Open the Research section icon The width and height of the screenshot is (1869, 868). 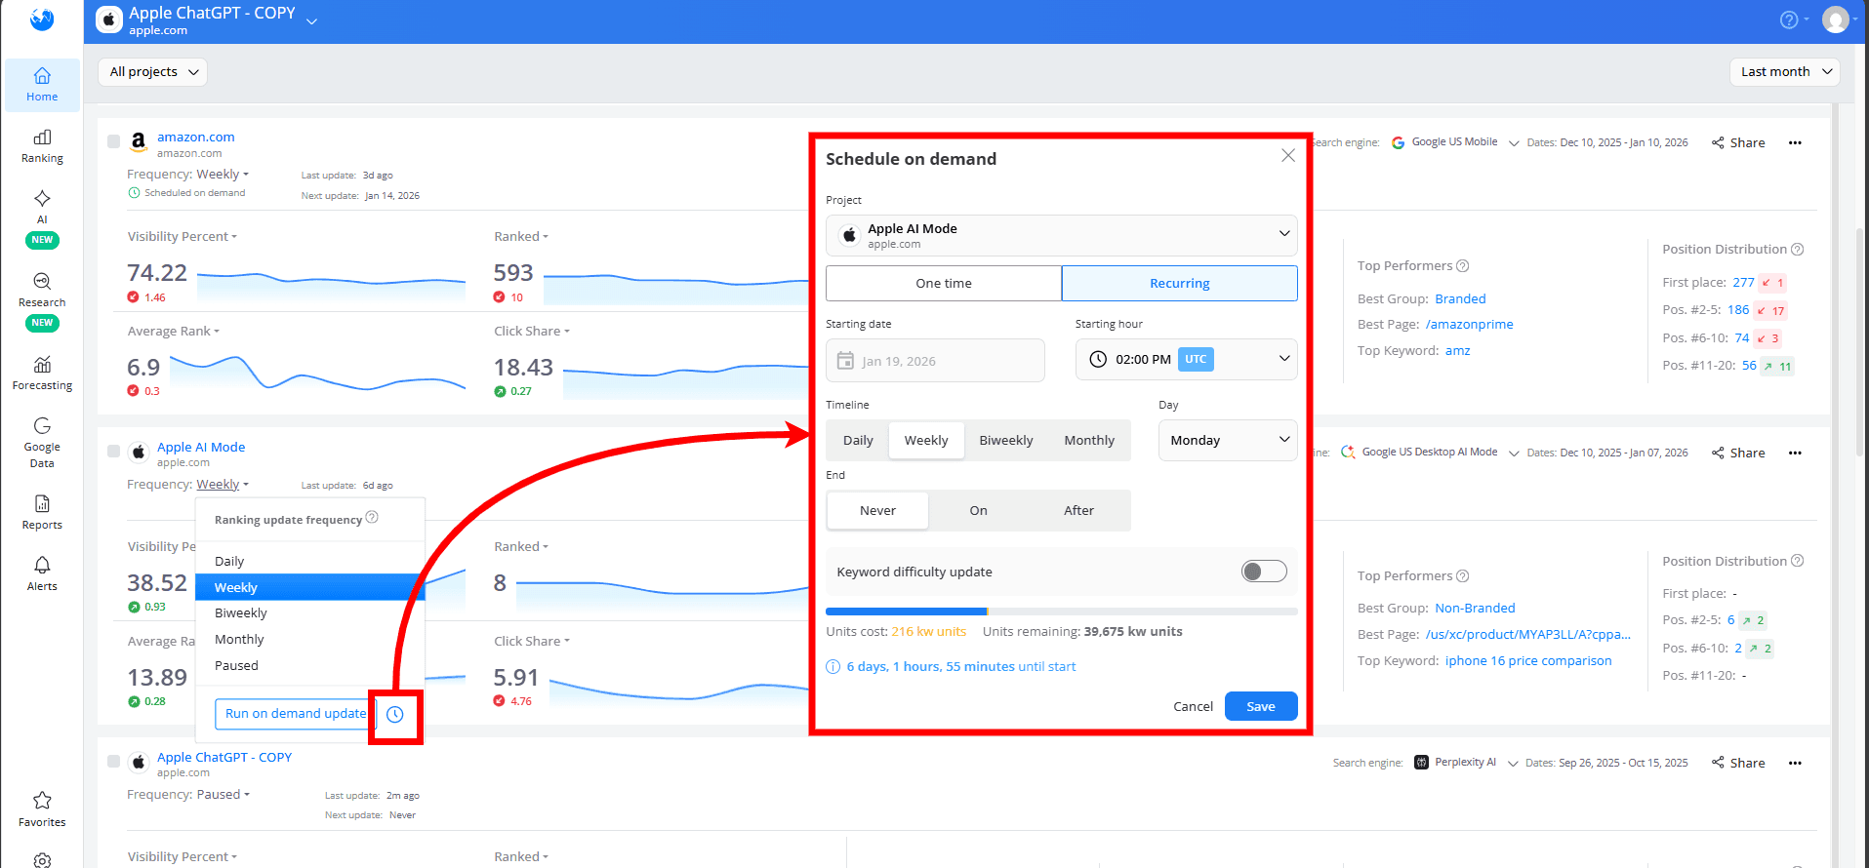click(x=42, y=281)
